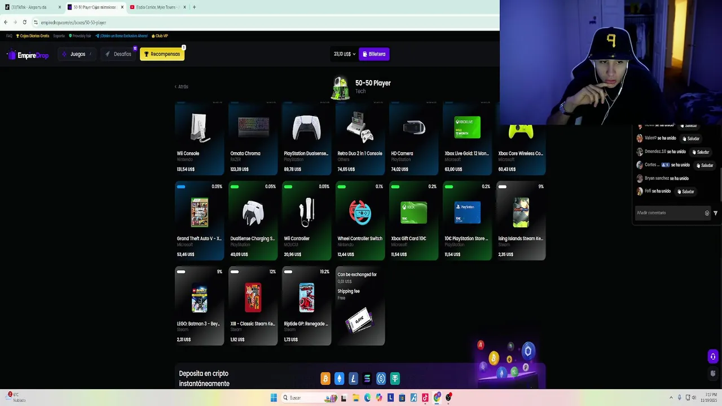Select the Riptide GP: Renegade card

pyautogui.click(x=306, y=306)
